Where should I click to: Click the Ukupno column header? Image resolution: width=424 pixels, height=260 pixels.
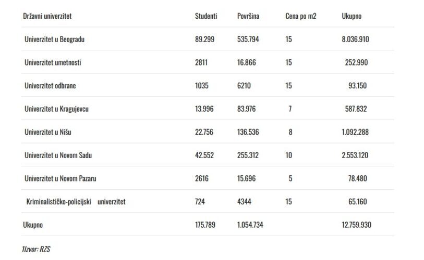click(352, 16)
